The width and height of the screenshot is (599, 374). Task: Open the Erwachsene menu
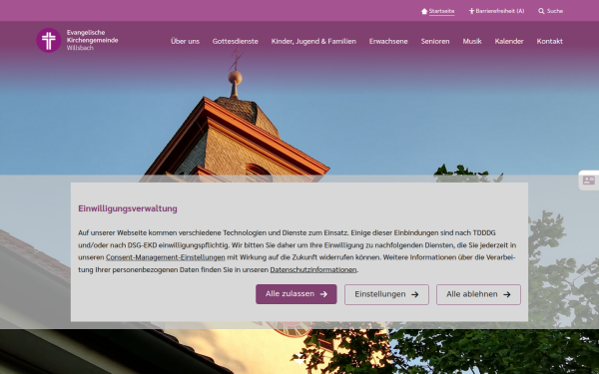point(388,41)
